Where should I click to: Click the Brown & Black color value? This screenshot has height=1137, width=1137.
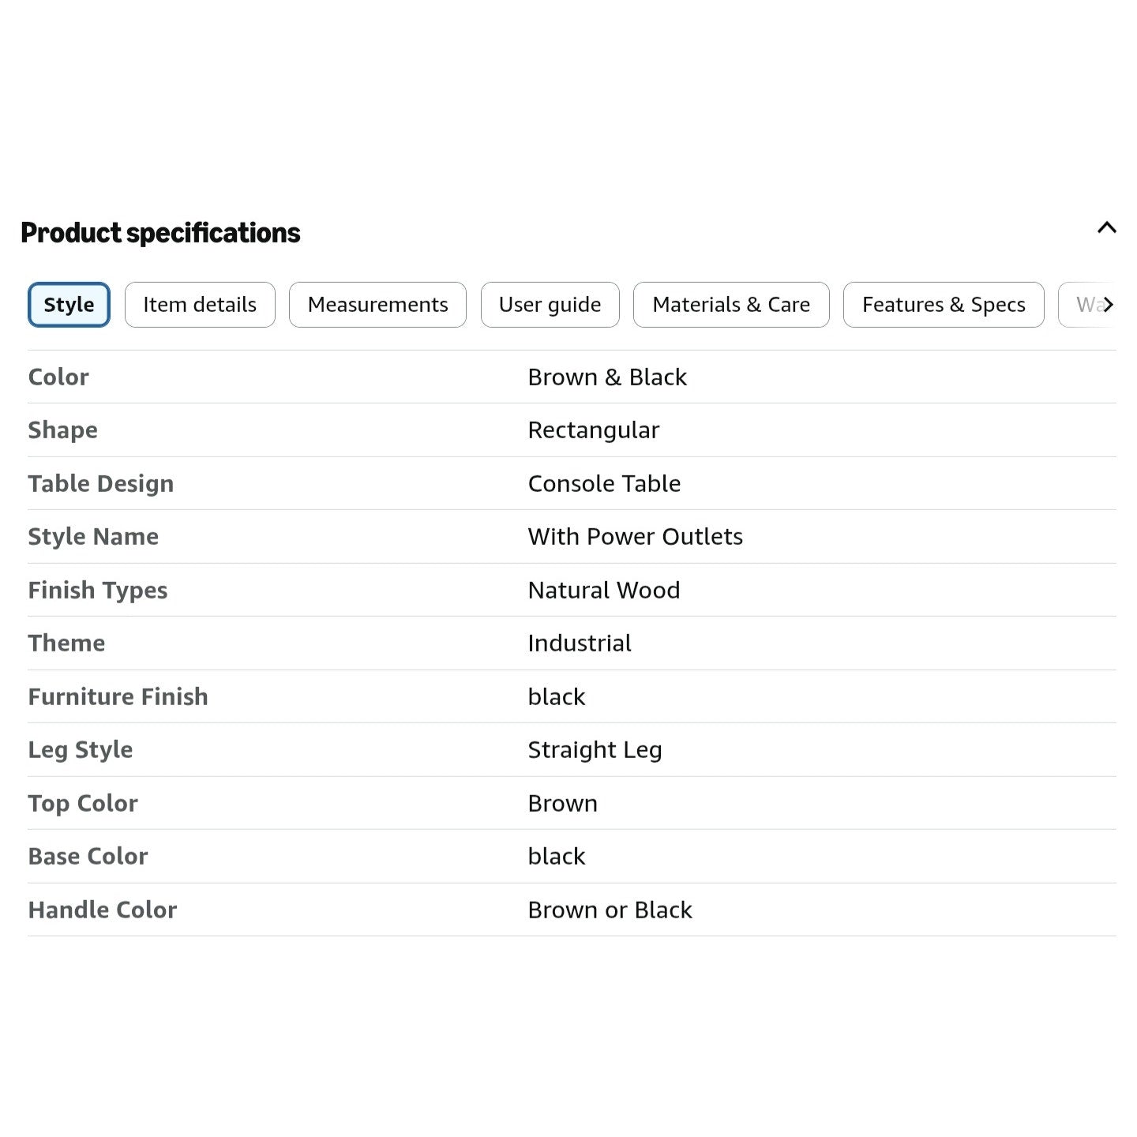pyautogui.click(x=607, y=377)
